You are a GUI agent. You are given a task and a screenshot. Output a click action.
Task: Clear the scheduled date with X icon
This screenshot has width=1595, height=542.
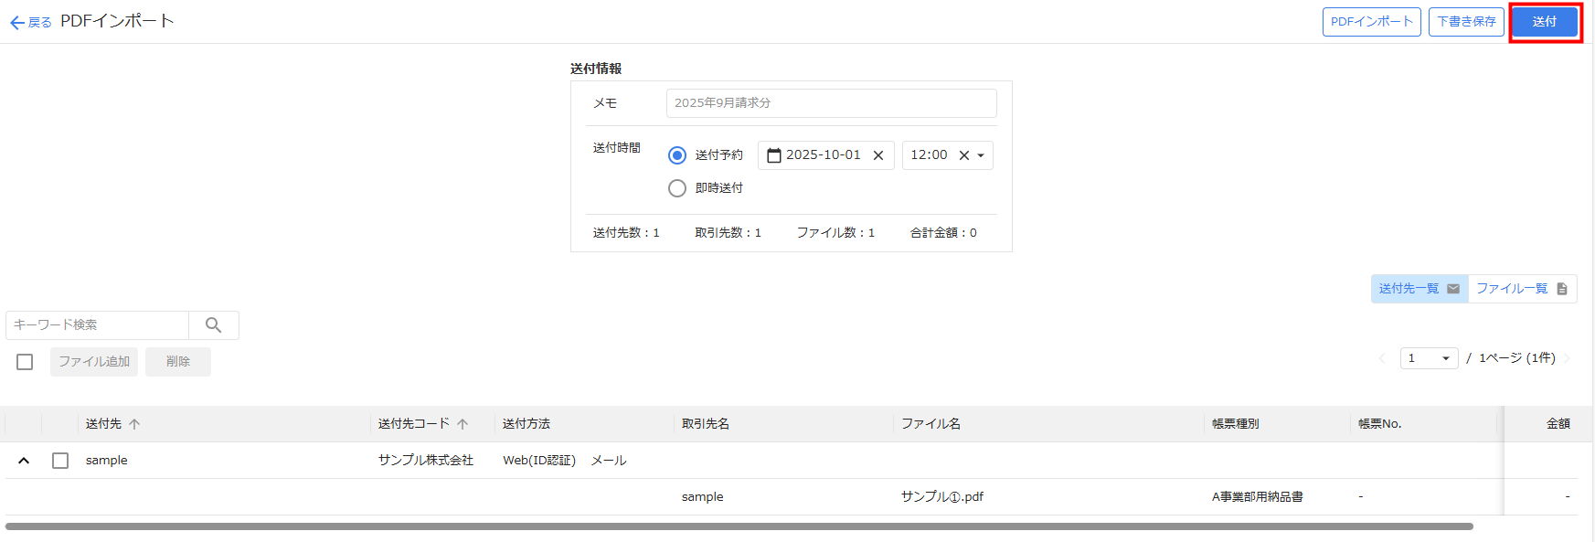[878, 155]
